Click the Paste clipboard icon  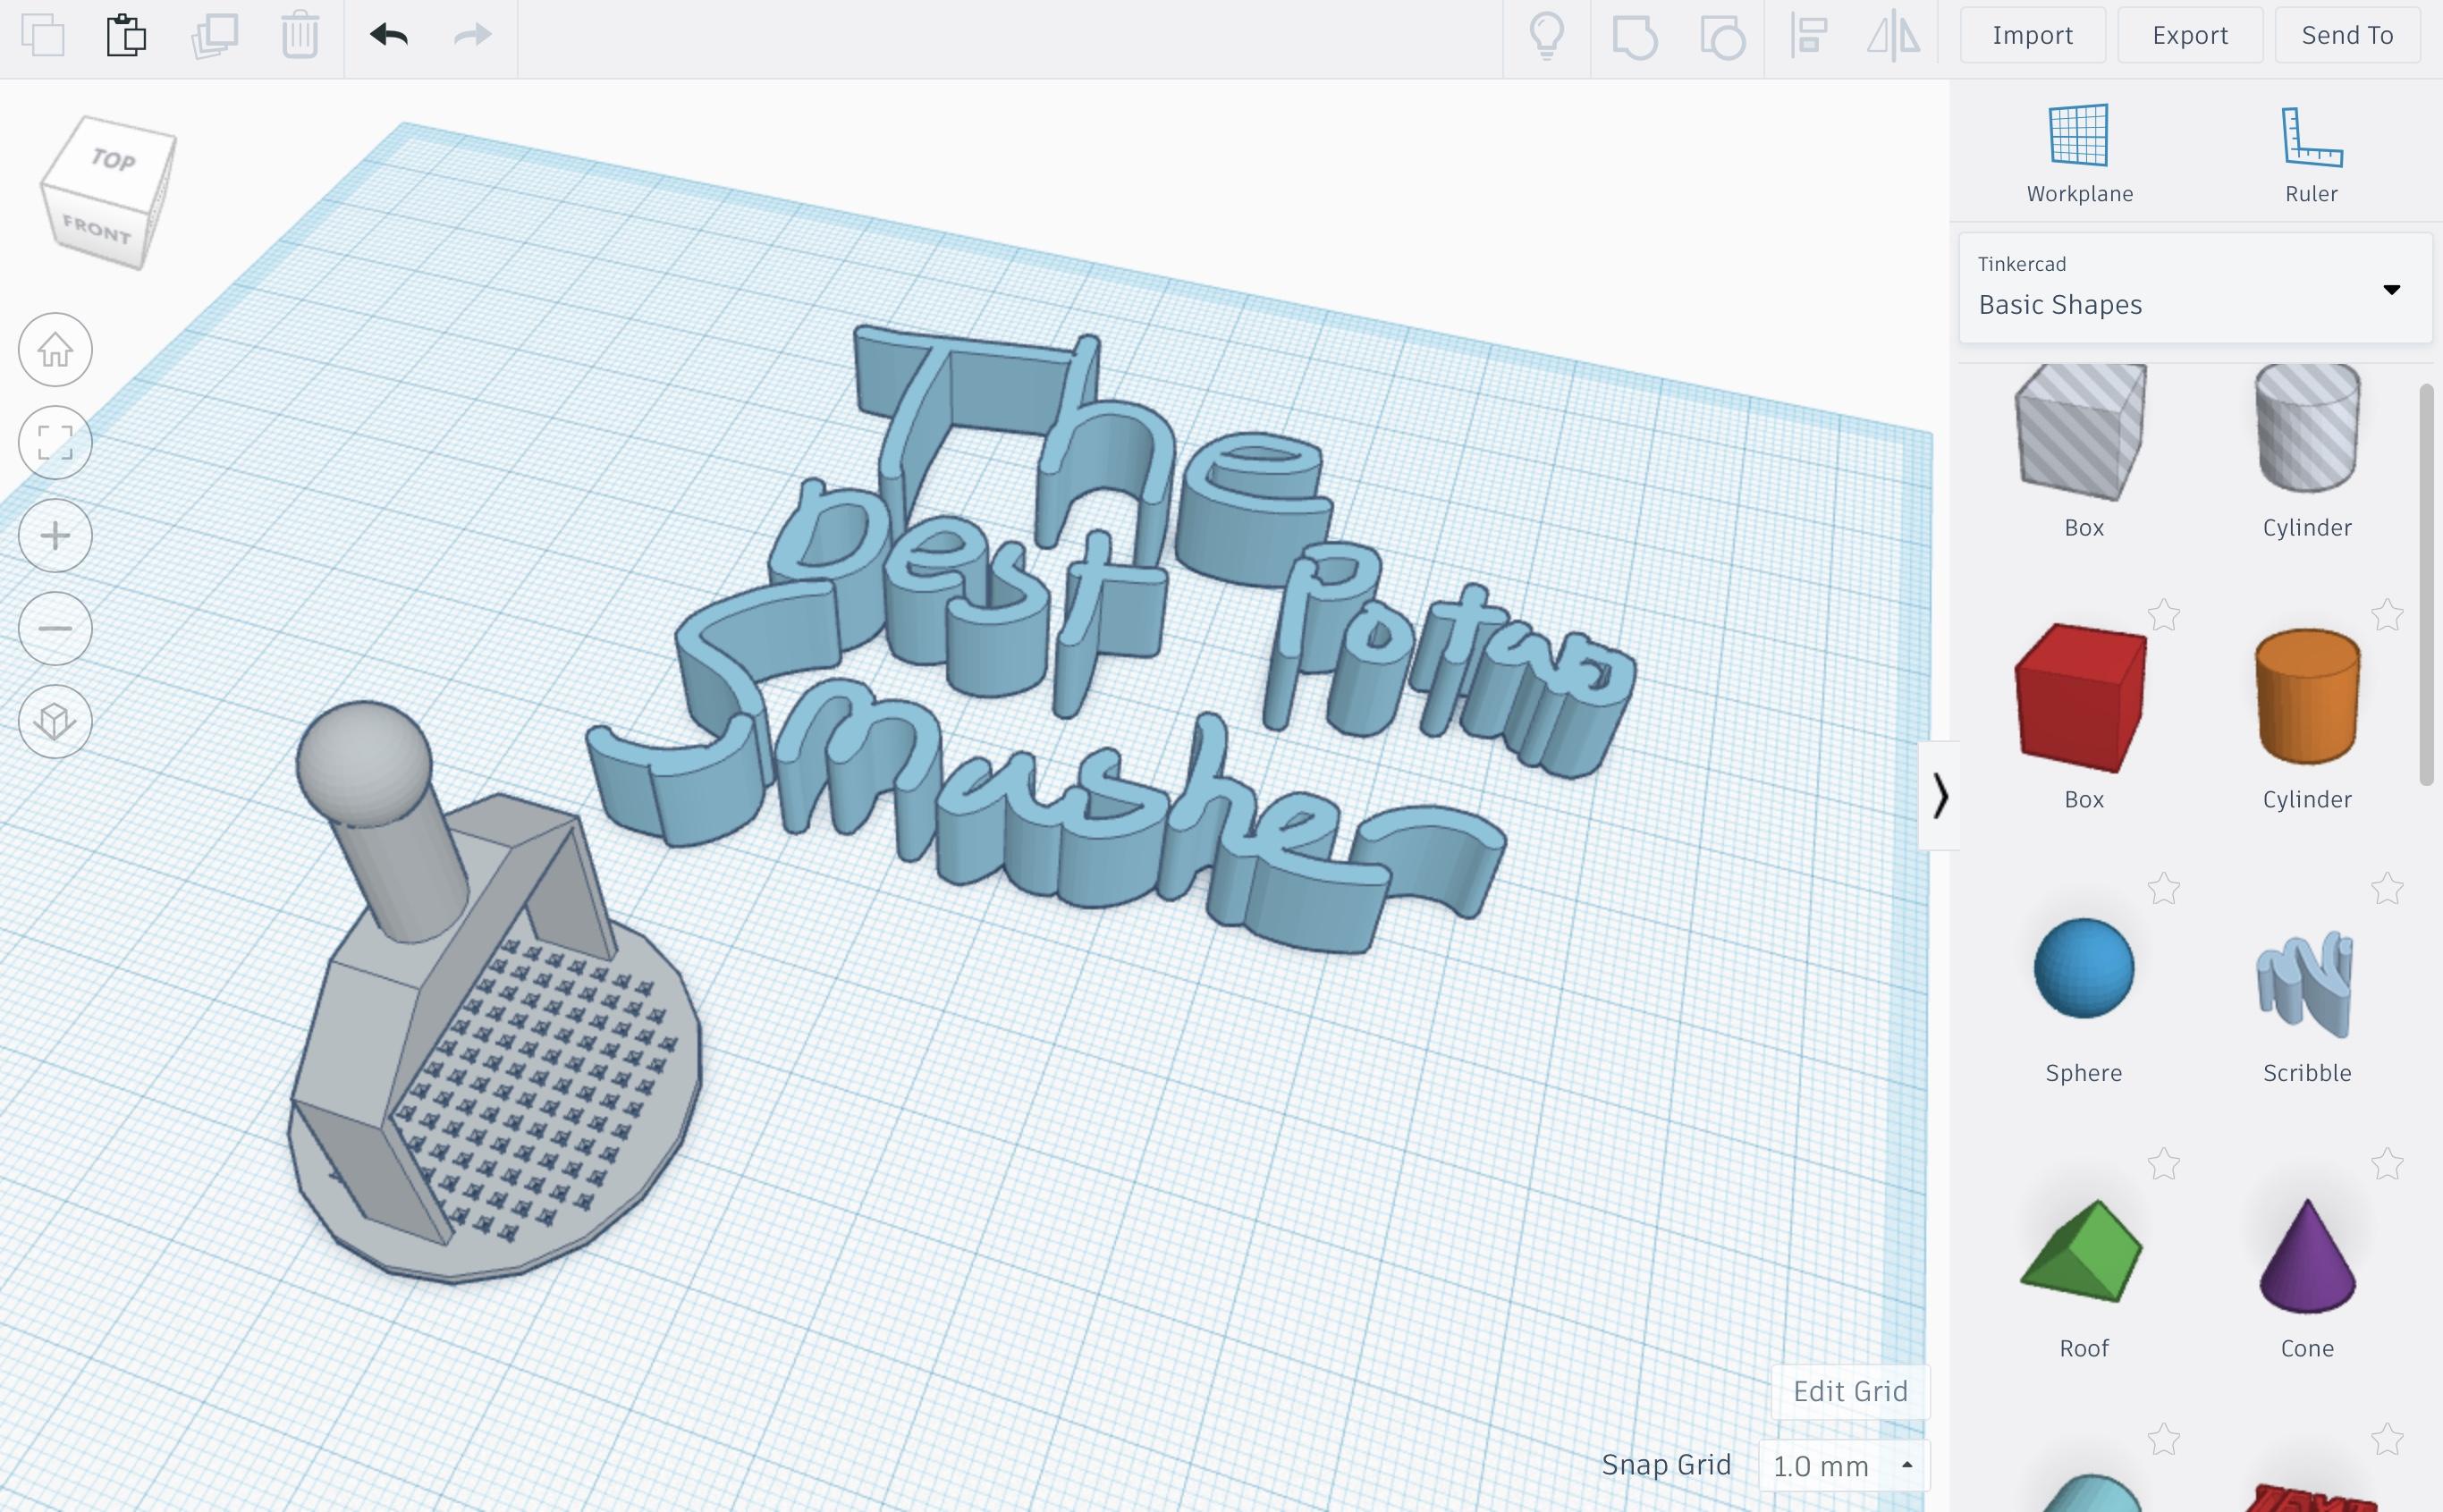coord(126,35)
